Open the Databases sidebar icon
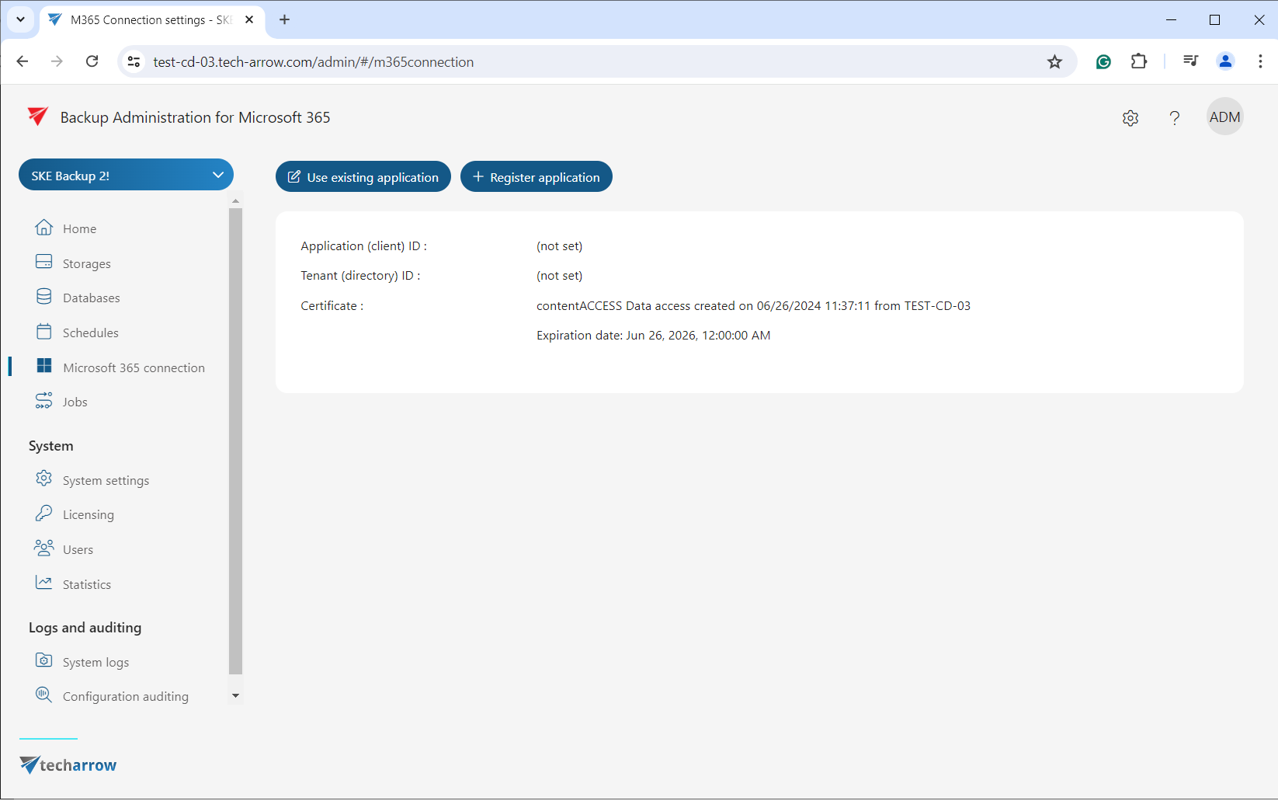The width and height of the screenshot is (1278, 801). 44,298
